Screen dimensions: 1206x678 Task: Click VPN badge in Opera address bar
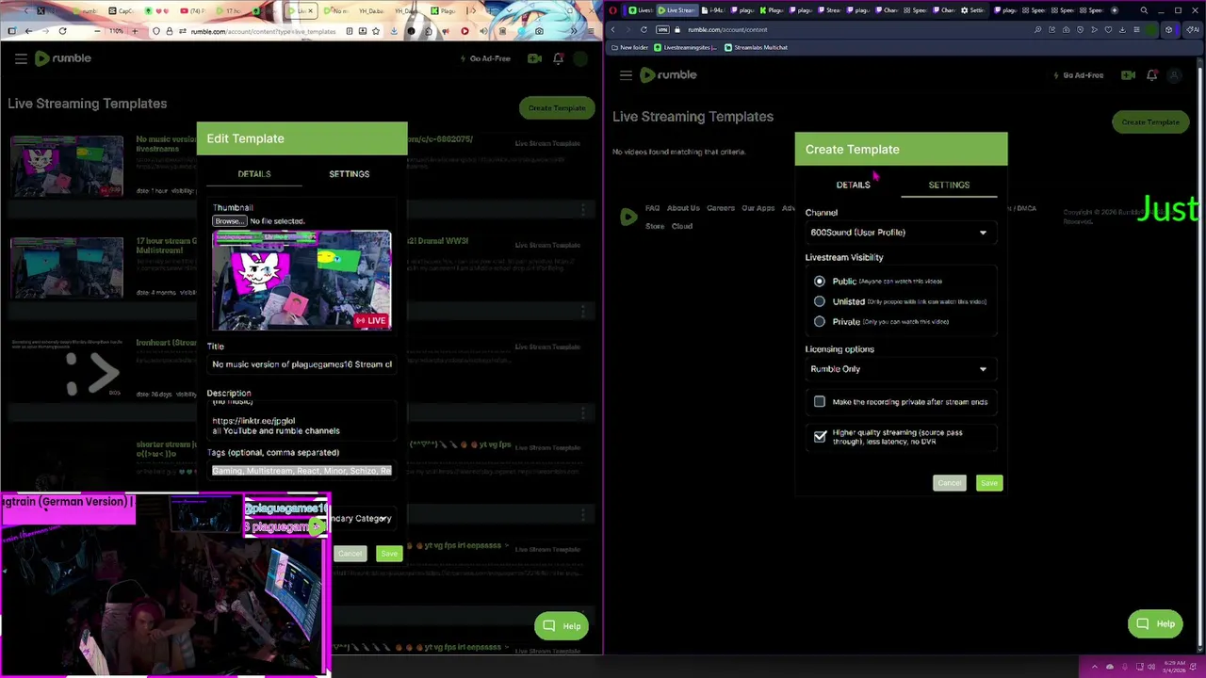coord(662,29)
